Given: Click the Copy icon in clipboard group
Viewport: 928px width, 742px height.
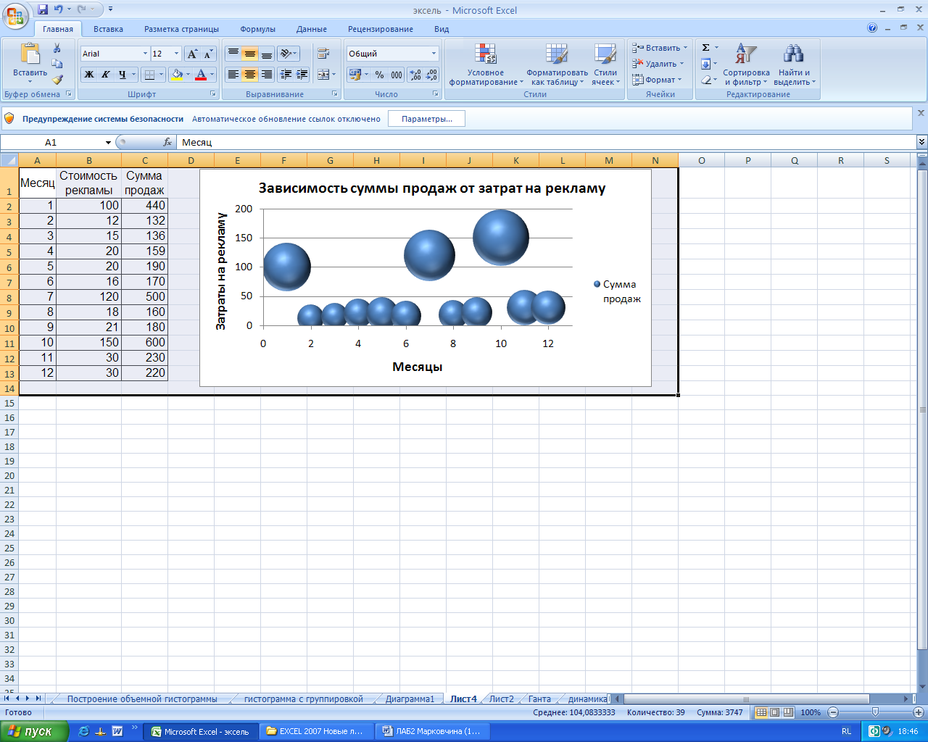Looking at the screenshot, I should point(57,64).
